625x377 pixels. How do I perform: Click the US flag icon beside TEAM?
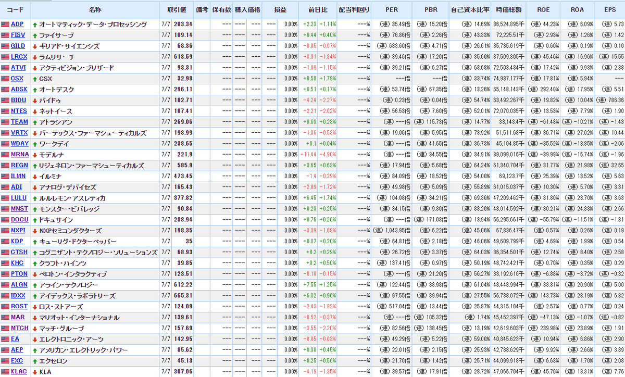tap(5, 122)
